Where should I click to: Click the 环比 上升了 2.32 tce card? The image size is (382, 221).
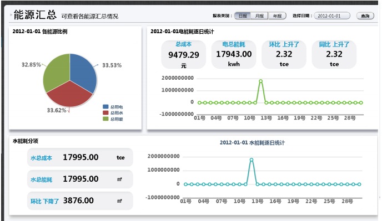284,55
